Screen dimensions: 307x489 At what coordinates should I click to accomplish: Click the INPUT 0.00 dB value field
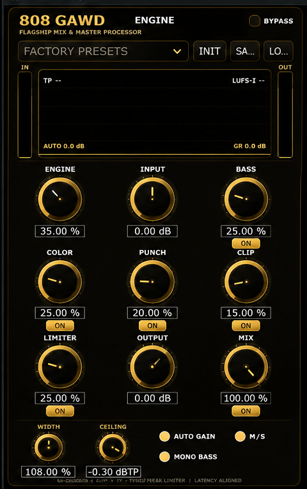pyautogui.click(x=152, y=231)
